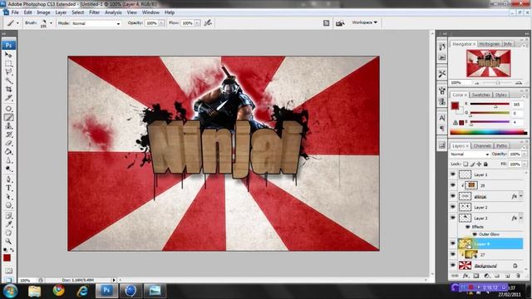Hide Layer 3 with its eye icon

click(453, 218)
